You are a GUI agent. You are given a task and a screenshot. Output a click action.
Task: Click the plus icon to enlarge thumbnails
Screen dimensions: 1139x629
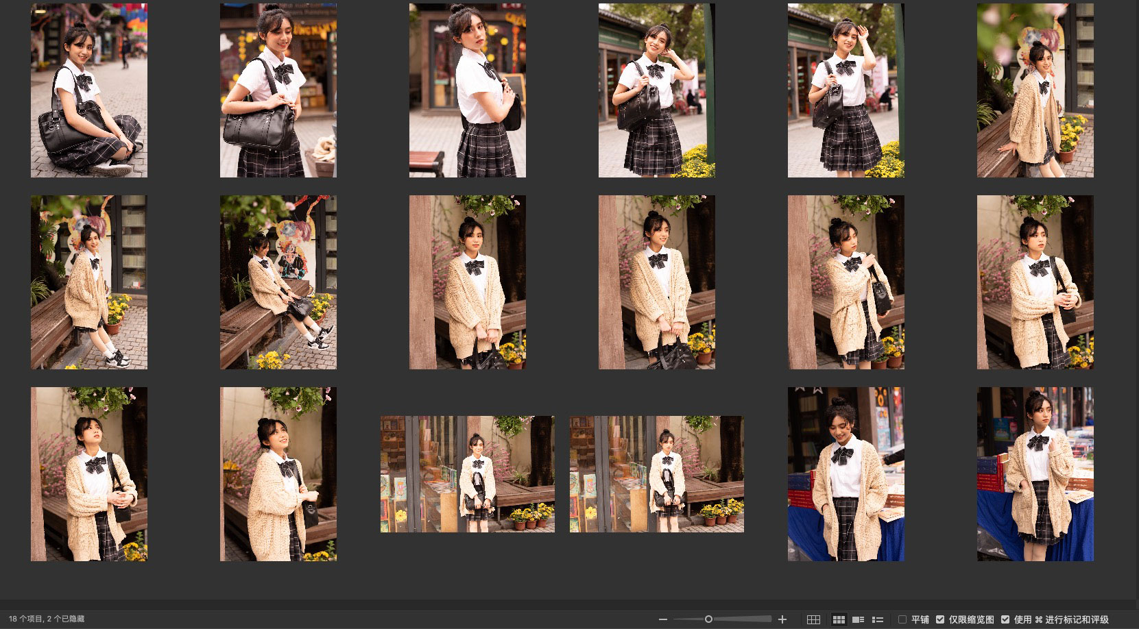click(x=782, y=619)
